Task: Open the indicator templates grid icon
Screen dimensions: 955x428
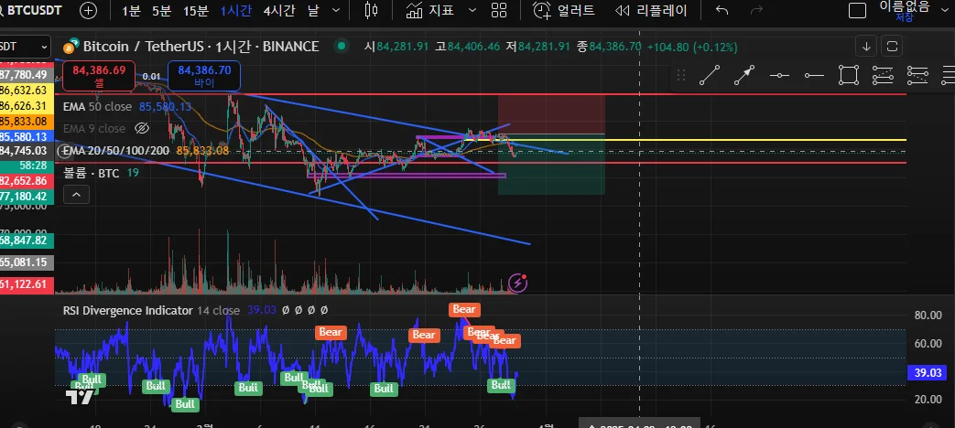Action: 499,10
